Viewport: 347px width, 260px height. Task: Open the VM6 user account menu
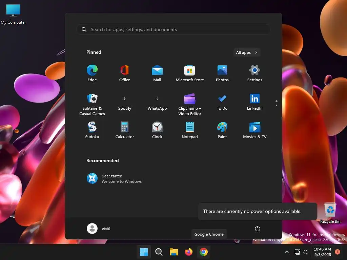[99, 229]
